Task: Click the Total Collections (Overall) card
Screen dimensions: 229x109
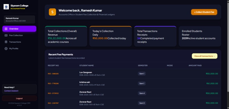Action: pos(66,36)
